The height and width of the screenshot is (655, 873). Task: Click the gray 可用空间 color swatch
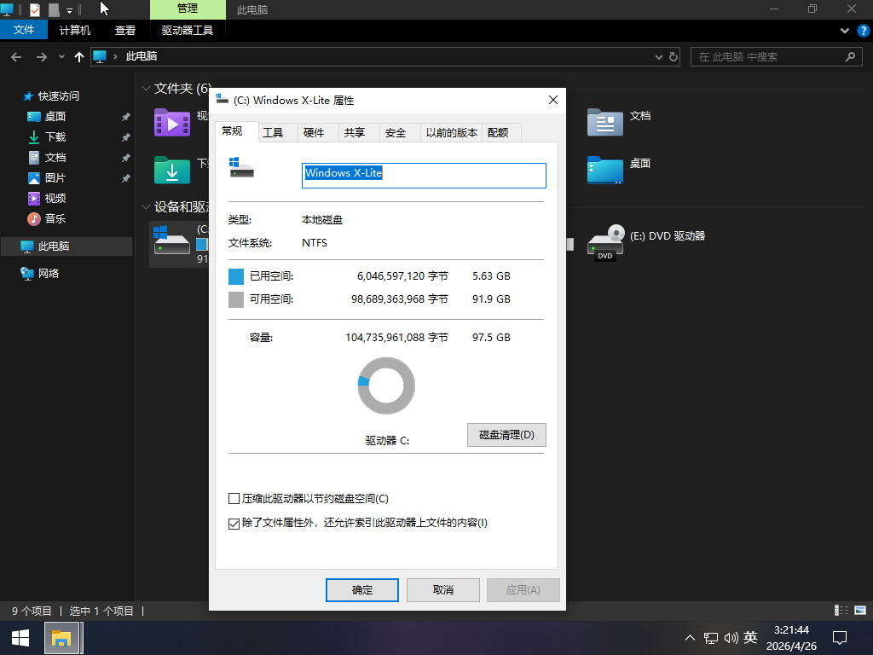click(236, 299)
